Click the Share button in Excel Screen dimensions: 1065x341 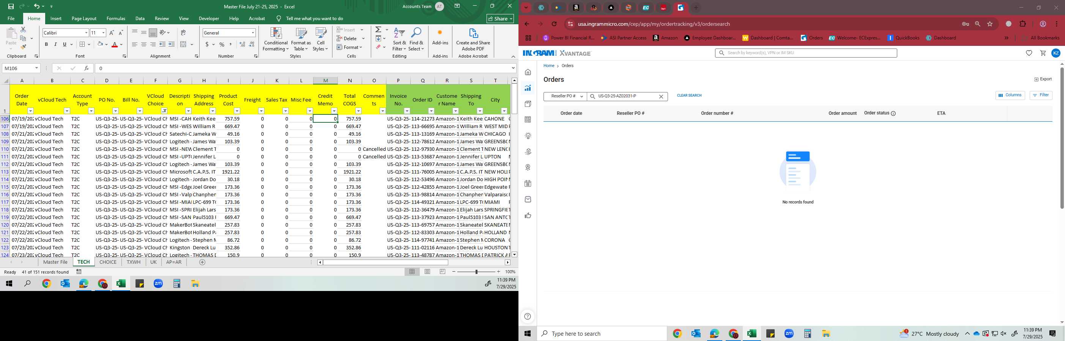coord(500,19)
